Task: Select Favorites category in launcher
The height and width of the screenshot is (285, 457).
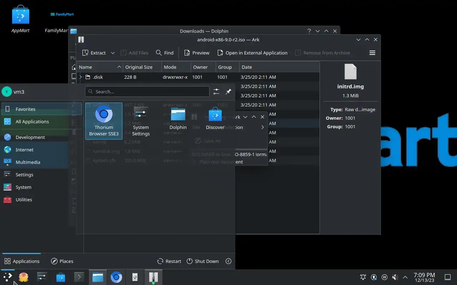Action: click(x=42, y=109)
